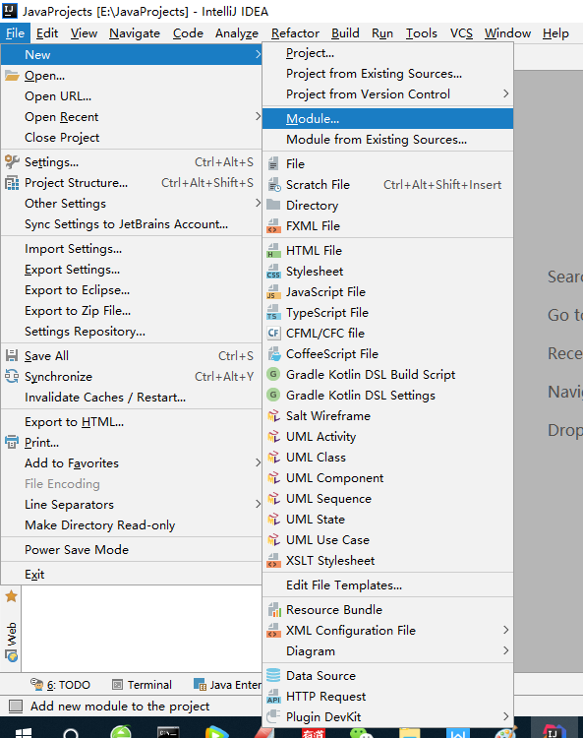Select Module... from New submenu
The width and height of the screenshot is (583, 738).
pyautogui.click(x=387, y=119)
